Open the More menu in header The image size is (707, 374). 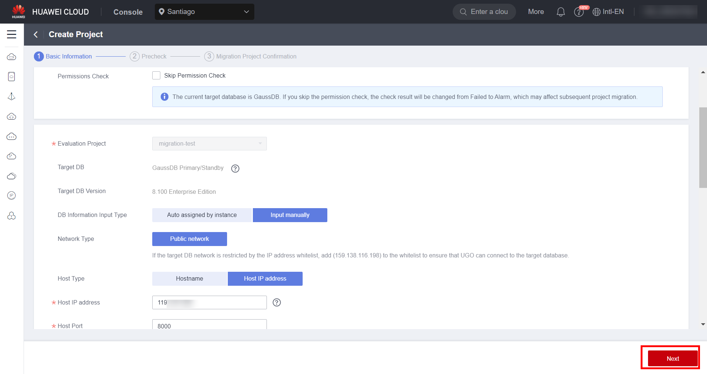click(x=536, y=12)
